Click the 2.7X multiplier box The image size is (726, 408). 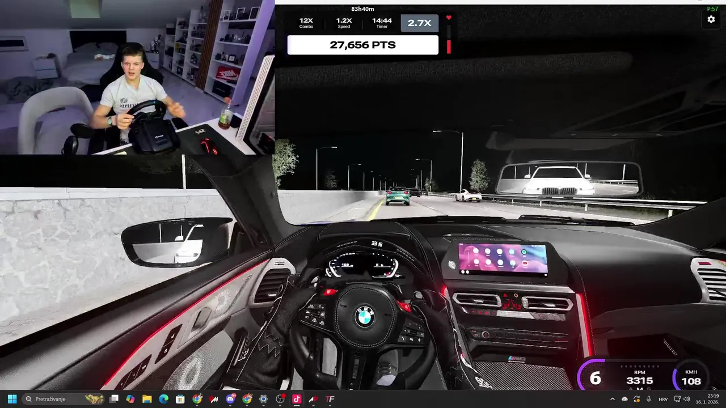pos(419,23)
